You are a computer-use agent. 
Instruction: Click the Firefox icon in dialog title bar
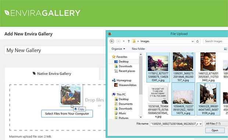click(x=110, y=34)
